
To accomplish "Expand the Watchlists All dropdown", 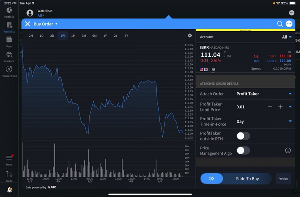I will pos(41,15).
